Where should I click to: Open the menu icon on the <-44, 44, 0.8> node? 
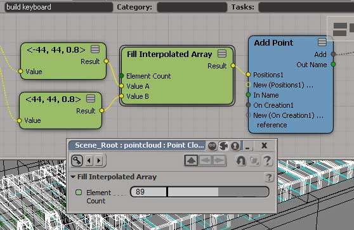[x=95, y=49]
